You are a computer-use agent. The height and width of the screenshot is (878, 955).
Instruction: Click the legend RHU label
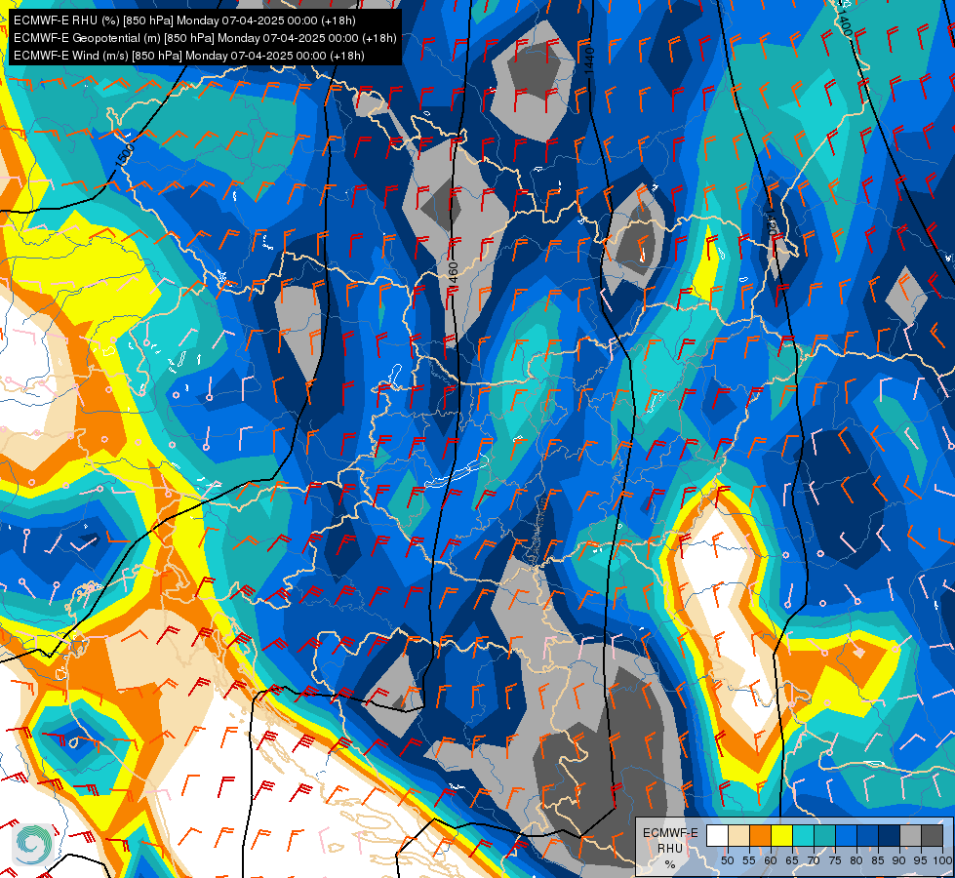670,849
